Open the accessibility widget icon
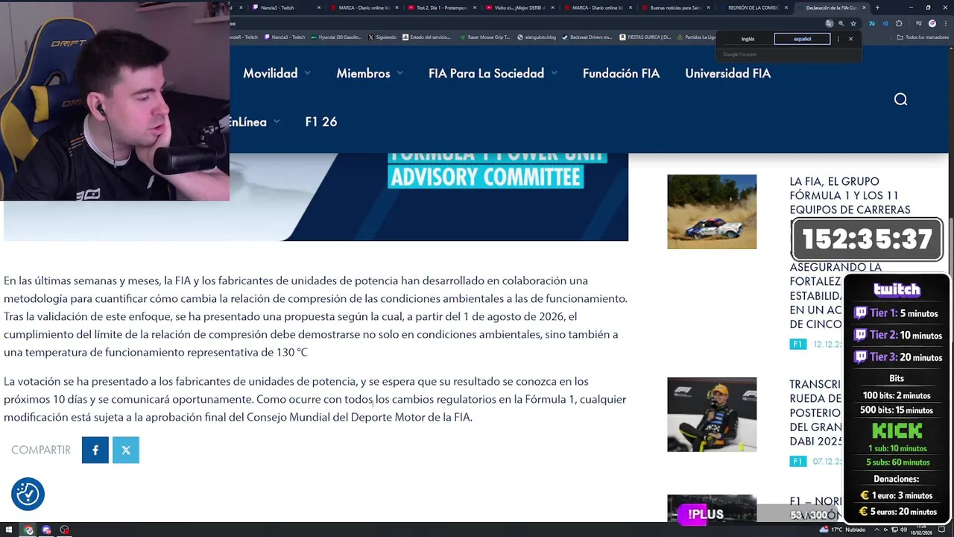The height and width of the screenshot is (537, 954). (28, 494)
